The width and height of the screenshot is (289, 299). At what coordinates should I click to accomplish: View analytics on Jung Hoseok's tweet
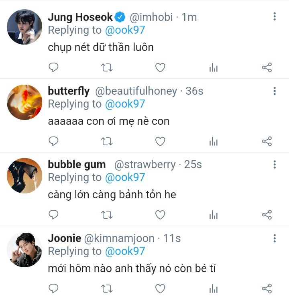pos(214,67)
